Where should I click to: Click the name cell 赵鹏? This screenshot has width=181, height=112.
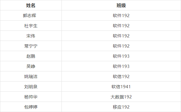31,56
